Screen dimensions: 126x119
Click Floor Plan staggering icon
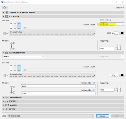(x=119, y=48)
